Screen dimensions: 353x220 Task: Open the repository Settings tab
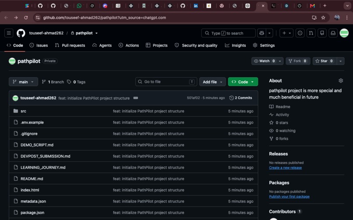point(264,45)
